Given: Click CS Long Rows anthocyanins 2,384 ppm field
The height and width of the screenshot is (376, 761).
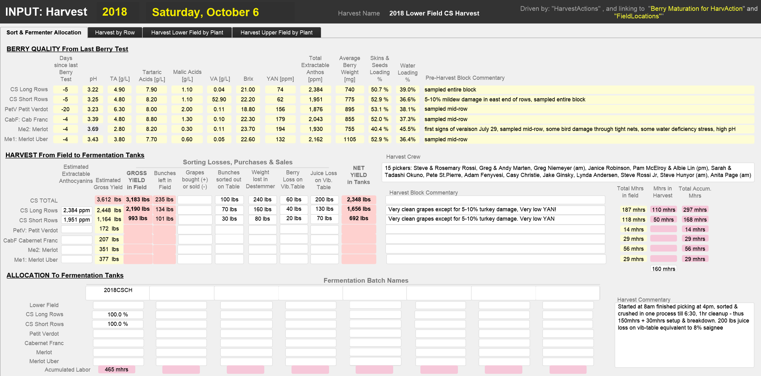Looking at the screenshot, I should coord(77,210).
